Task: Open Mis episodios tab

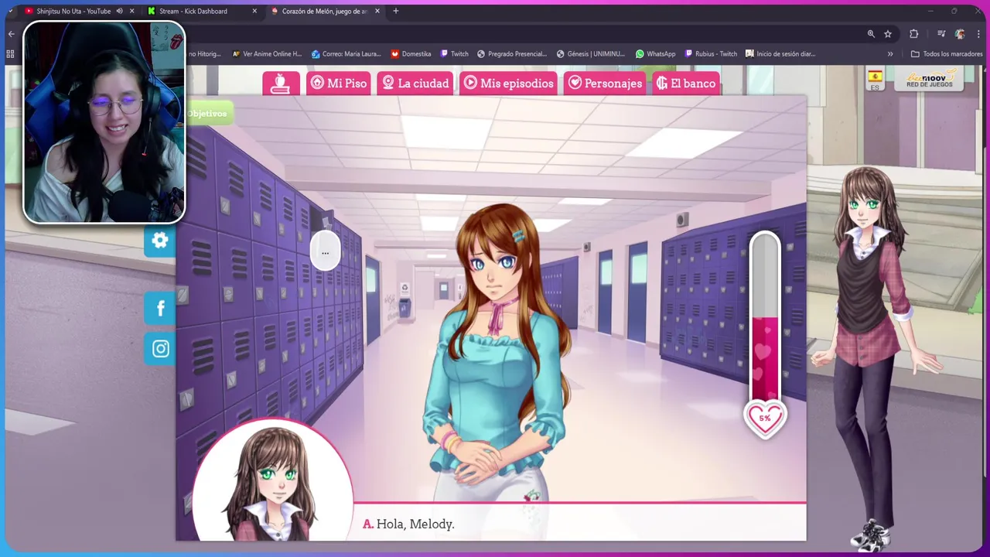Action: tap(509, 84)
